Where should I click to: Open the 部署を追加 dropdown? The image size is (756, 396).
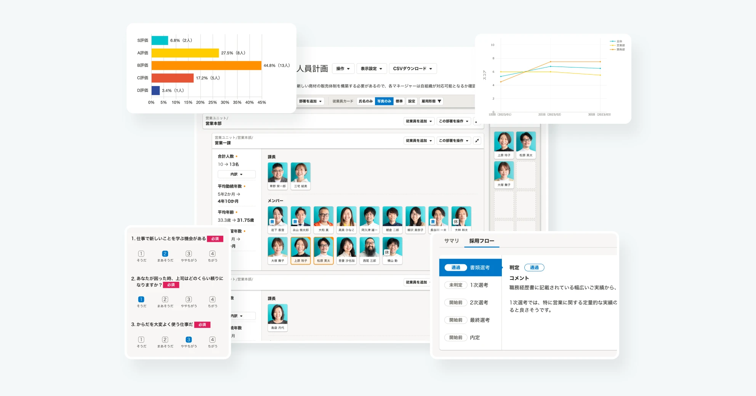point(311,101)
